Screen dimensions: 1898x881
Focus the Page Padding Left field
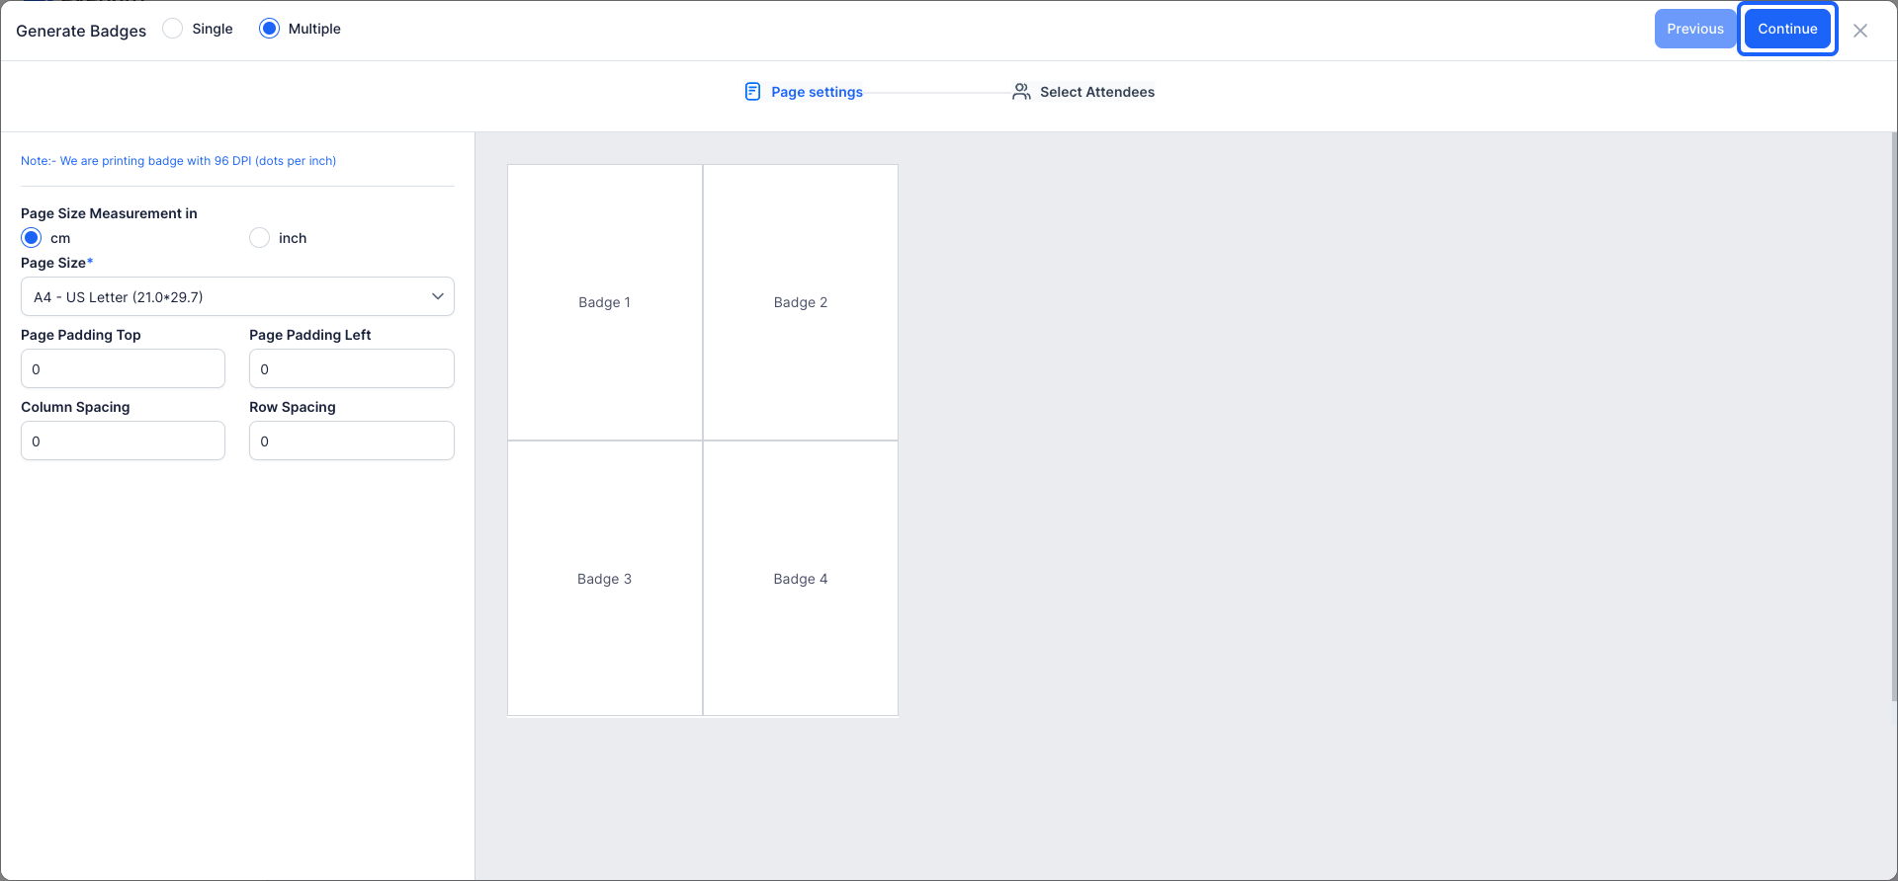point(352,368)
